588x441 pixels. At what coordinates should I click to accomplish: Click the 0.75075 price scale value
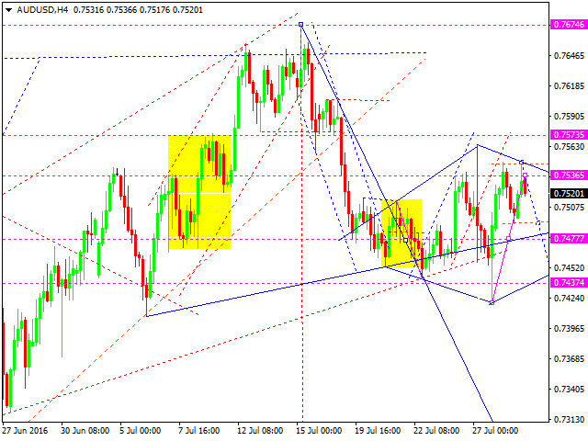[569, 208]
